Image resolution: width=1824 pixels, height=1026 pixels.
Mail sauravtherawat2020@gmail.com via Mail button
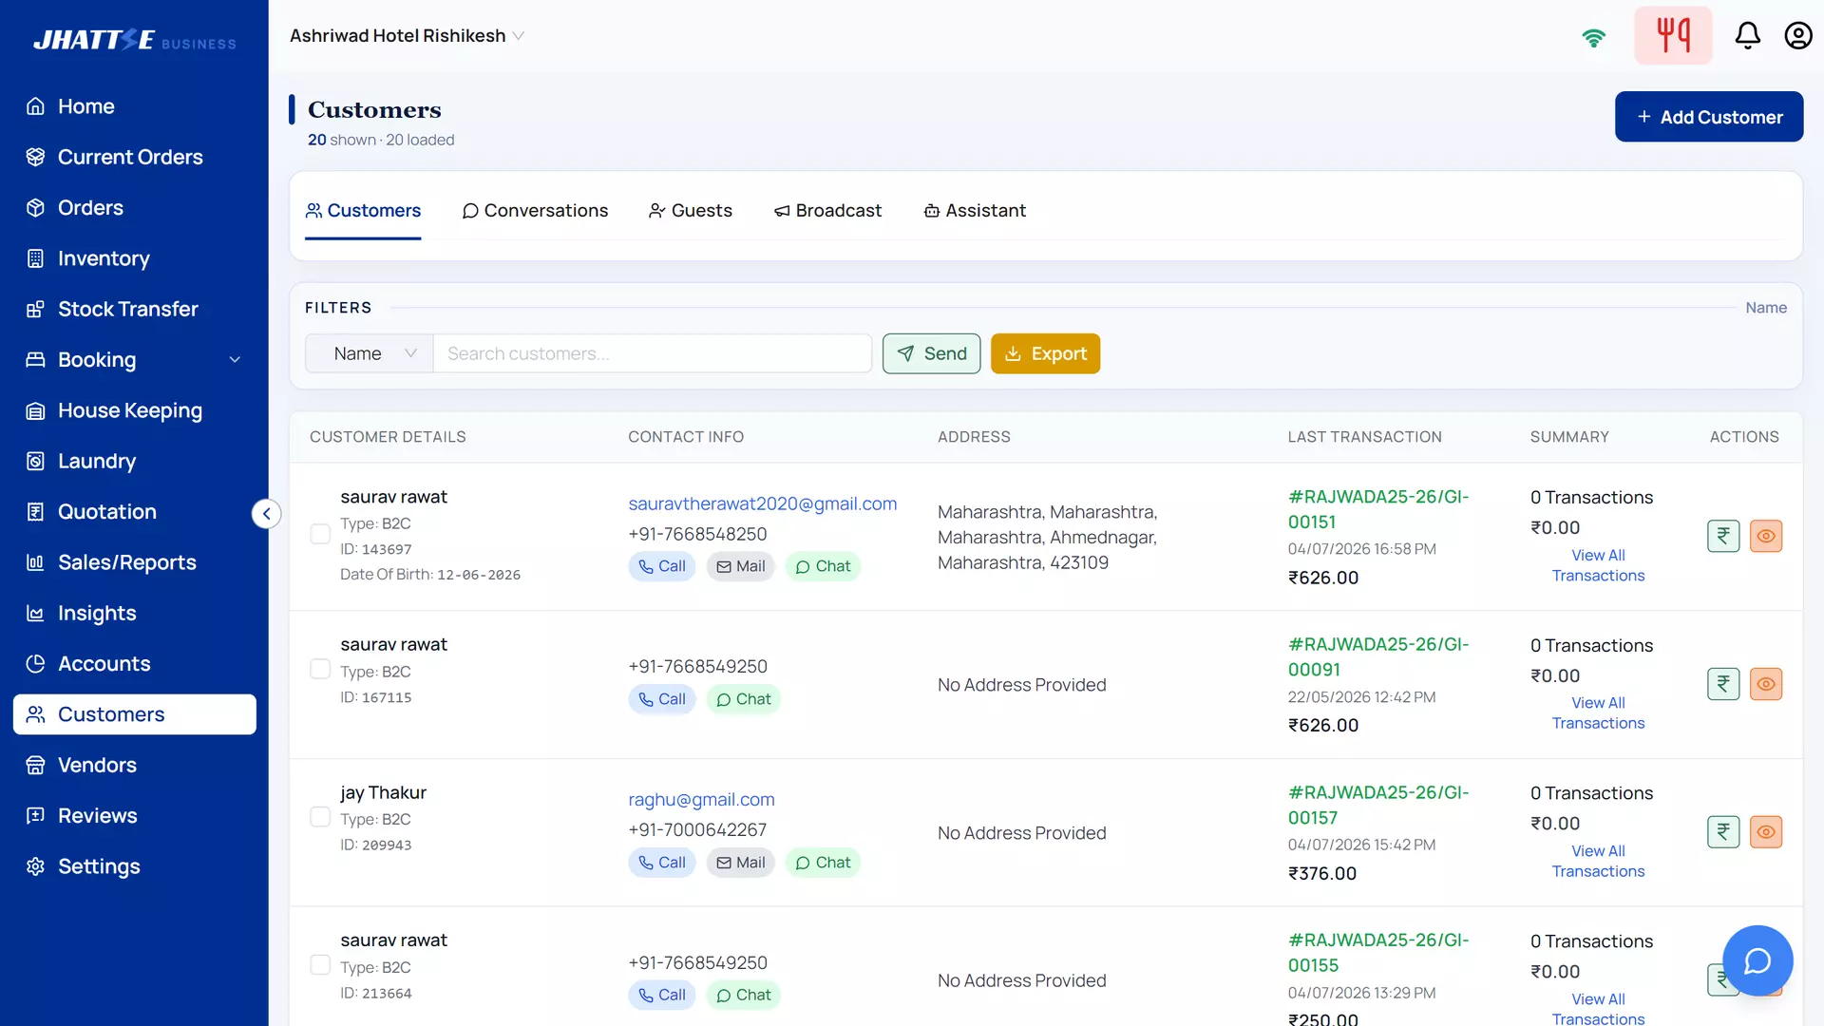click(x=741, y=566)
